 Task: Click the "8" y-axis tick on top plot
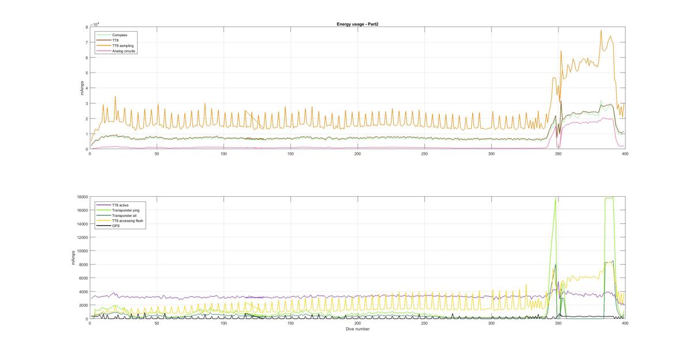pyautogui.click(x=86, y=27)
